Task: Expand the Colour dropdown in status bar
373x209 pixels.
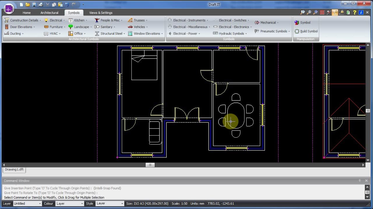Action: click(x=70, y=203)
